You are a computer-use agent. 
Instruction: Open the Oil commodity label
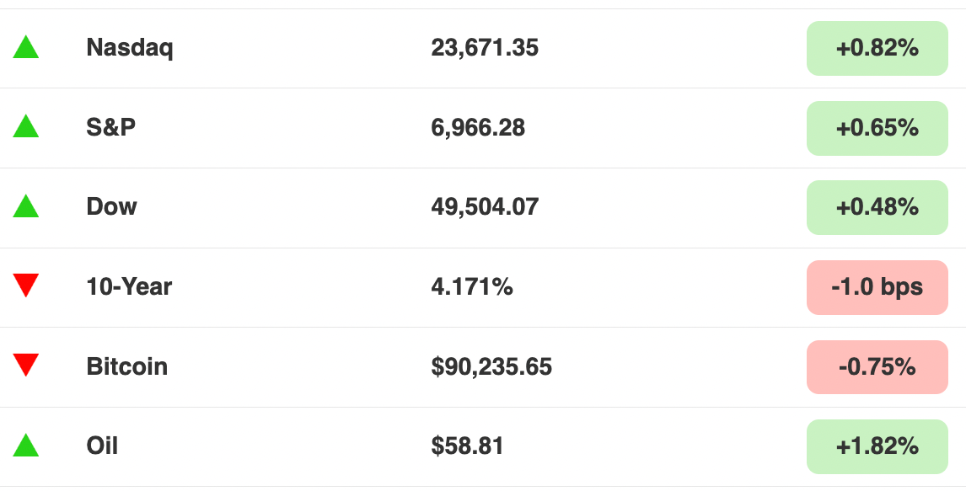click(x=102, y=446)
